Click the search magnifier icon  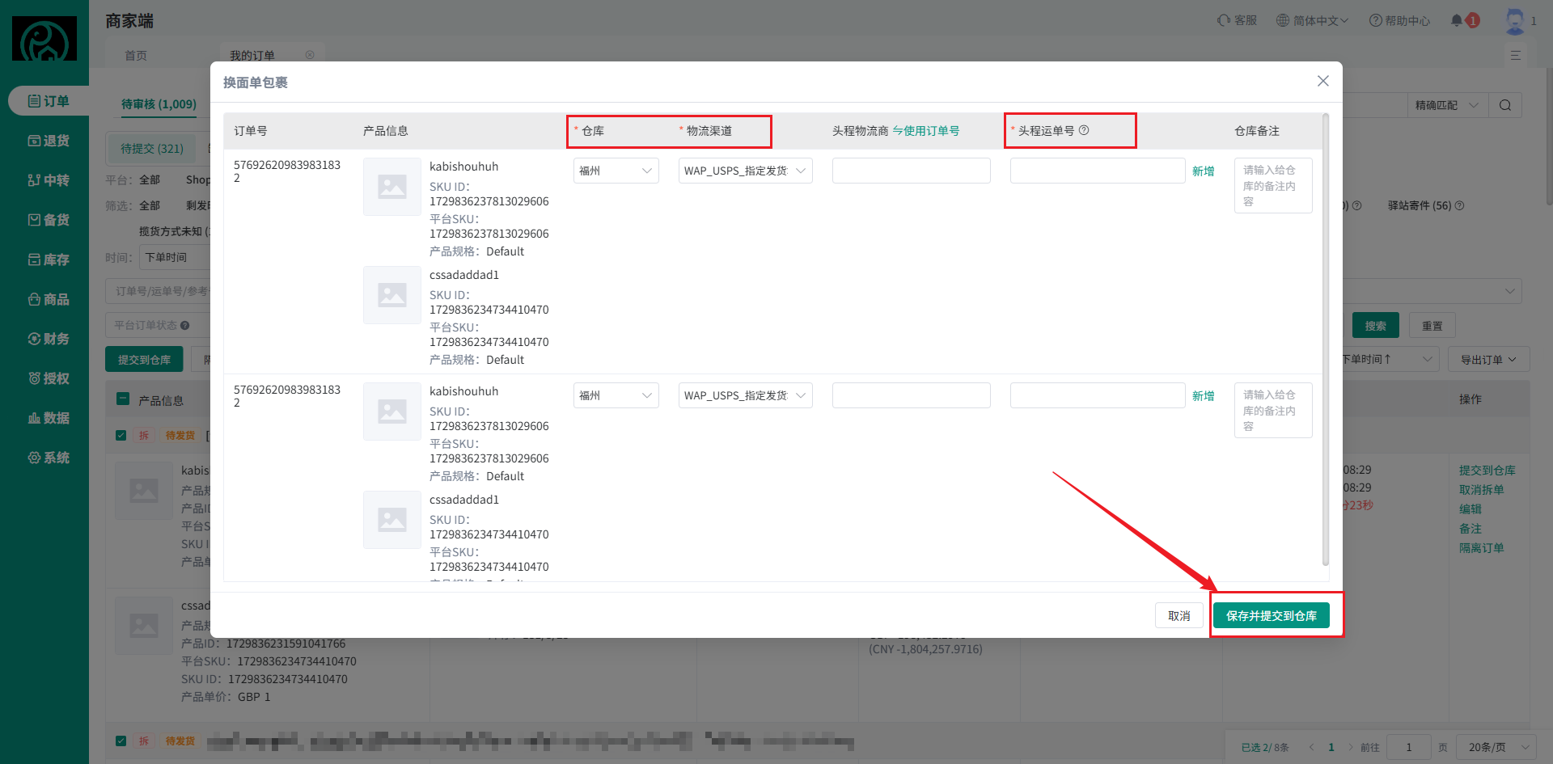(1505, 105)
